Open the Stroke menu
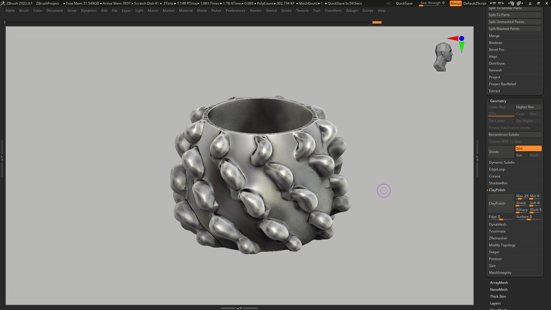The height and width of the screenshot is (310, 551). pyautogui.click(x=286, y=11)
